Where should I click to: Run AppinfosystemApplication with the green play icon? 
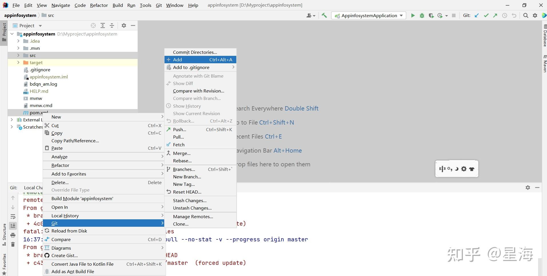[413, 15]
